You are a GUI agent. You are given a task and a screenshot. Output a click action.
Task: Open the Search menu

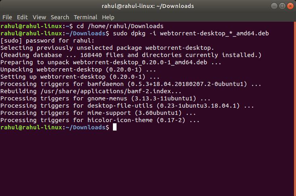tap(60, 17)
